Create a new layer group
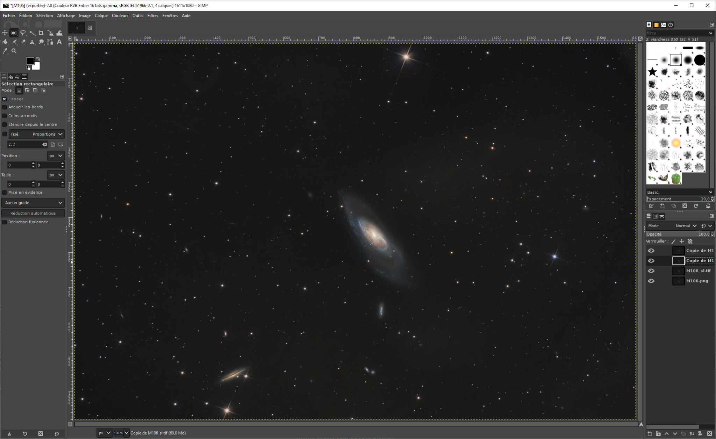Image resolution: width=716 pixels, height=439 pixels. [x=658, y=434]
